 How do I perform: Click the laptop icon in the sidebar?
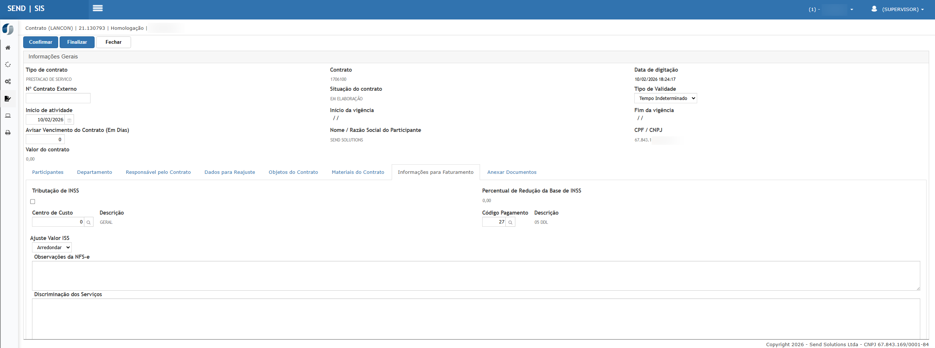pyautogui.click(x=8, y=116)
